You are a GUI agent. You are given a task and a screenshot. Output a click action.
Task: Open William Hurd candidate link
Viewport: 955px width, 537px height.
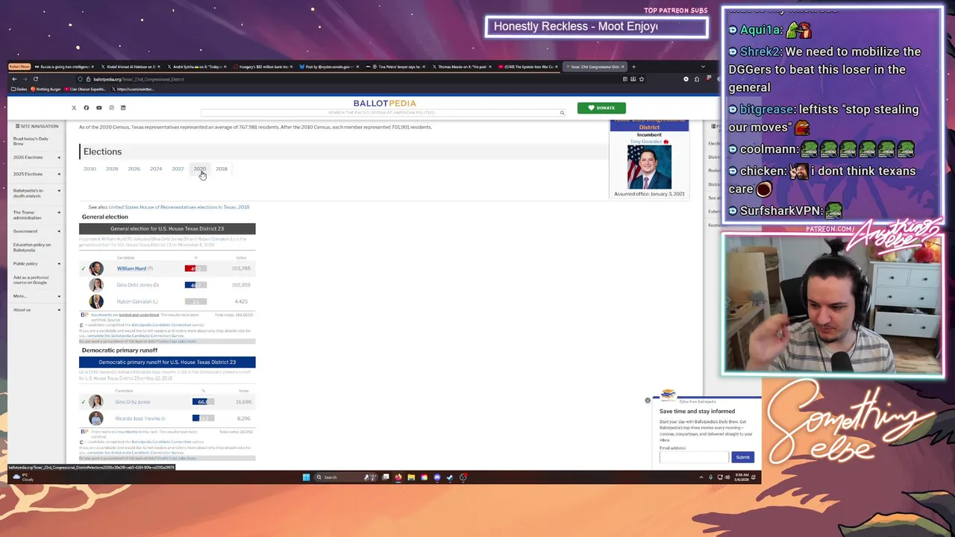click(x=131, y=268)
